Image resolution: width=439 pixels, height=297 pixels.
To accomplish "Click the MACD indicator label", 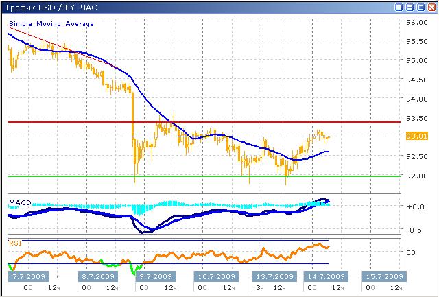I will click(x=19, y=203).
